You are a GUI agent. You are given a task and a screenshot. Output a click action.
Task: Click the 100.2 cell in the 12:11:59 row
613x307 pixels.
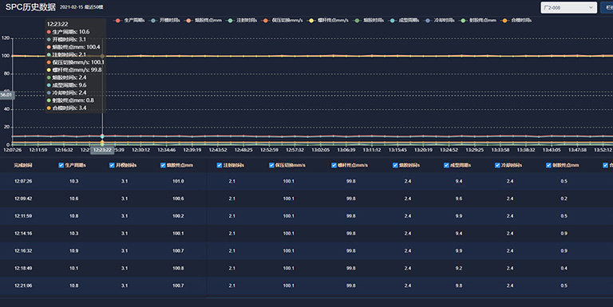click(178, 216)
